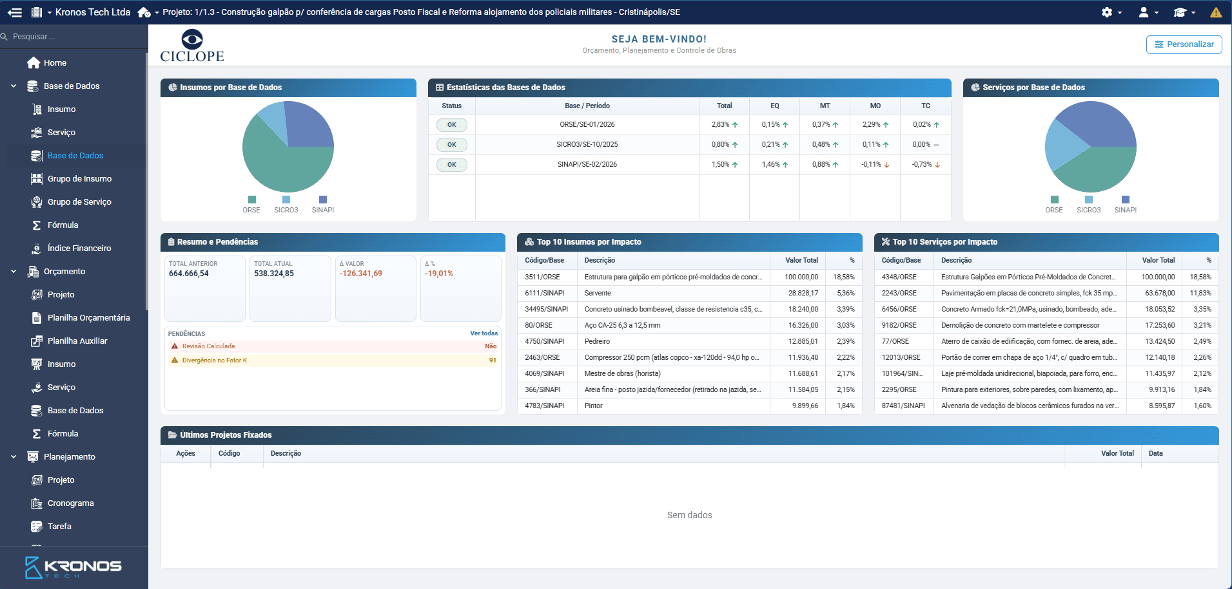Open Projeto under Planejamento section

(61, 480)
